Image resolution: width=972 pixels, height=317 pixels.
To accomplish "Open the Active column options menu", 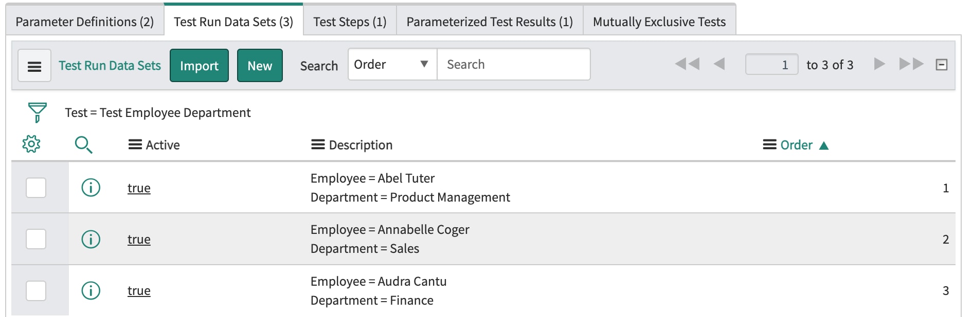I will (x=135, y=145).
